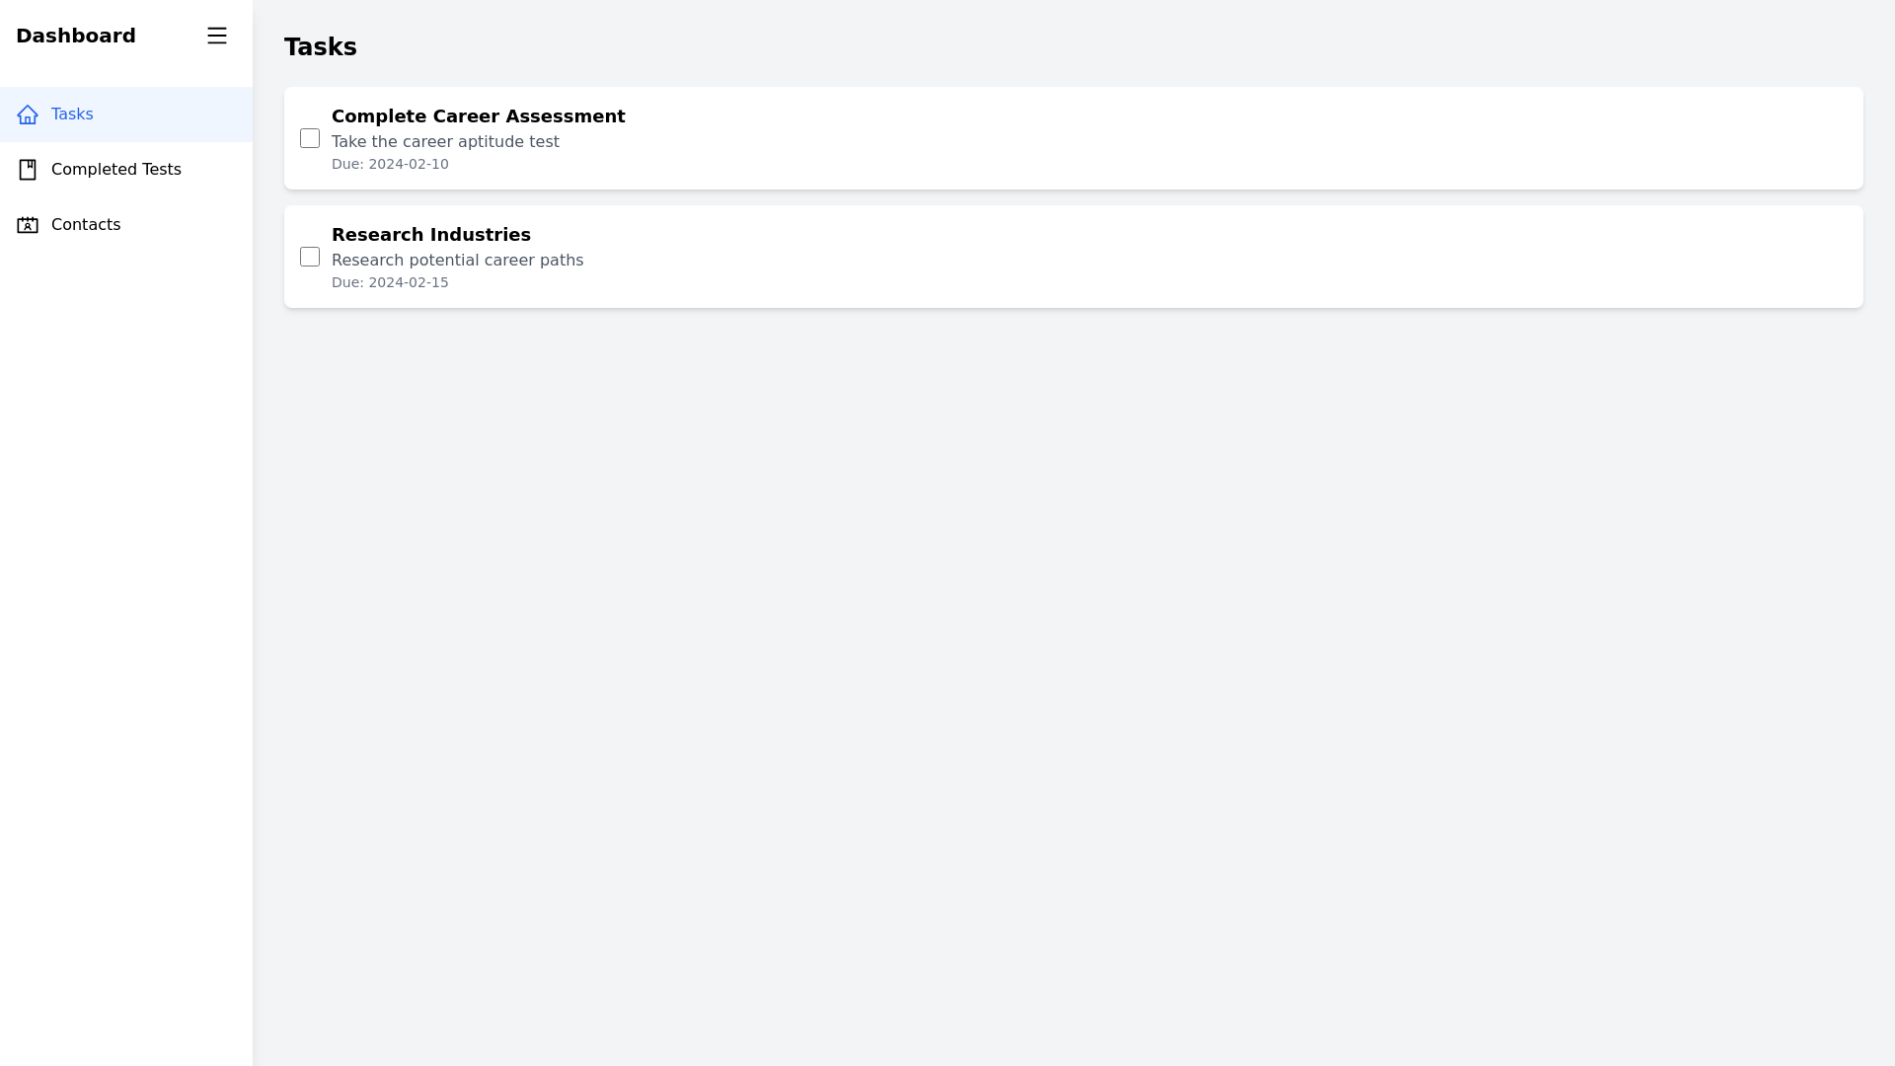Click the home icon beside Tasks
The width and height of the screenshot is (1895, 1066).
pyautogui.click(x=28, y=114)
